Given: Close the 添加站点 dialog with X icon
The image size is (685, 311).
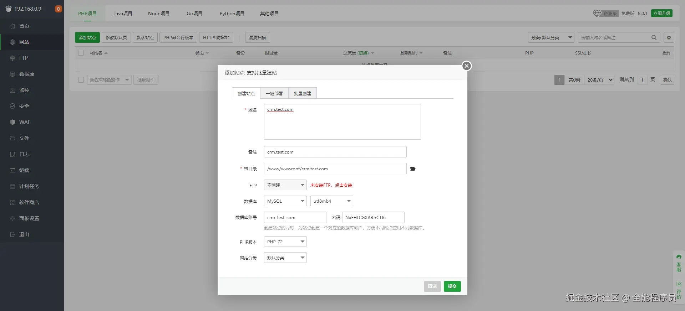Looking at the screenshot, I should pyautogui.click(x=466, y=66).
